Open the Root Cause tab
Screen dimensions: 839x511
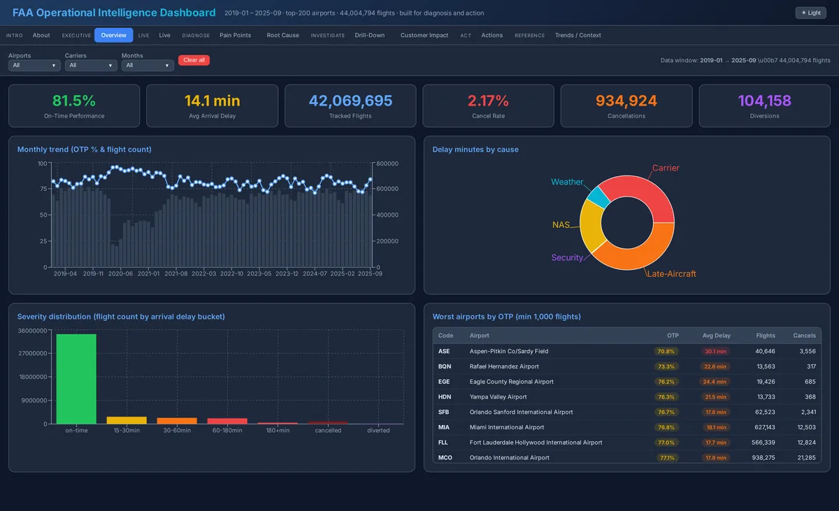[282, 35]
